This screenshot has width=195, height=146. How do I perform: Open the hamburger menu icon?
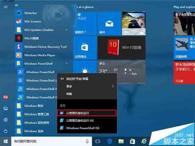click(6, 7)
